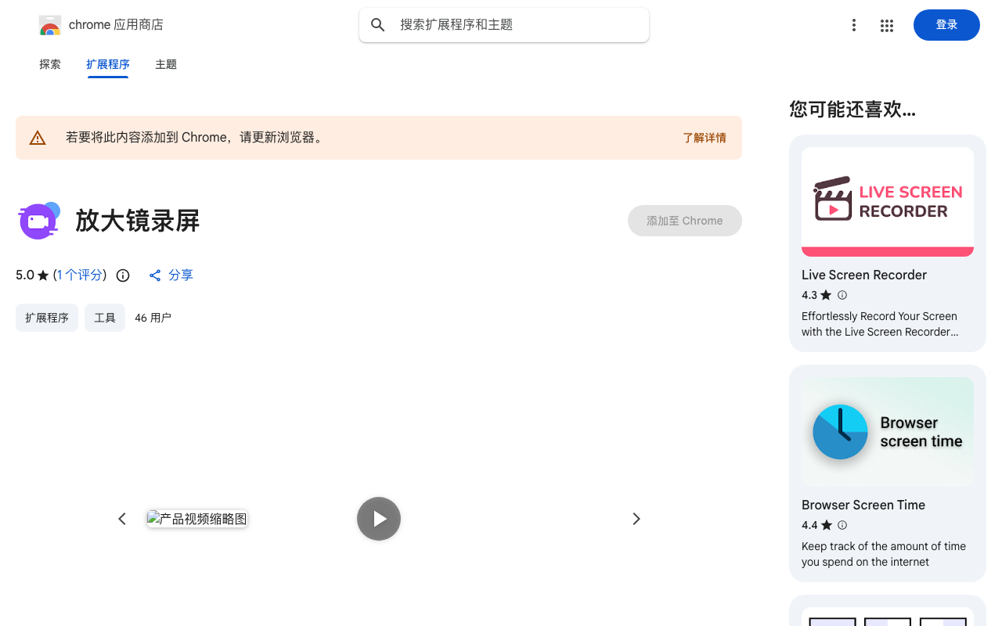Viewport: 1002px width, 626px height.
Task: Click the 放大镜录屏 extension title
Action: click(x=138, y=221)
